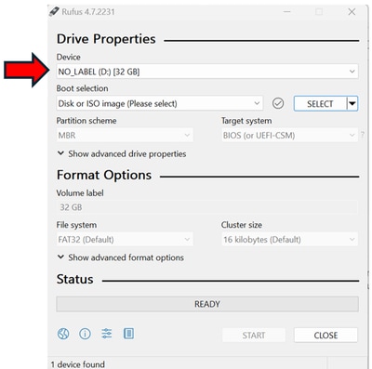Click the Rufus USB title bar icon
This screenshot has width=372, height=369.
pos(54,11)
